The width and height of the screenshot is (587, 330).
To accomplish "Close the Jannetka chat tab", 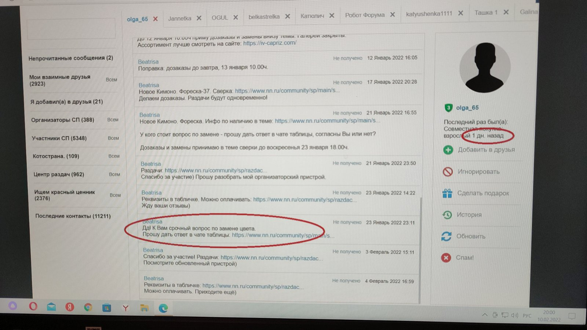I will tap(199, 18).
